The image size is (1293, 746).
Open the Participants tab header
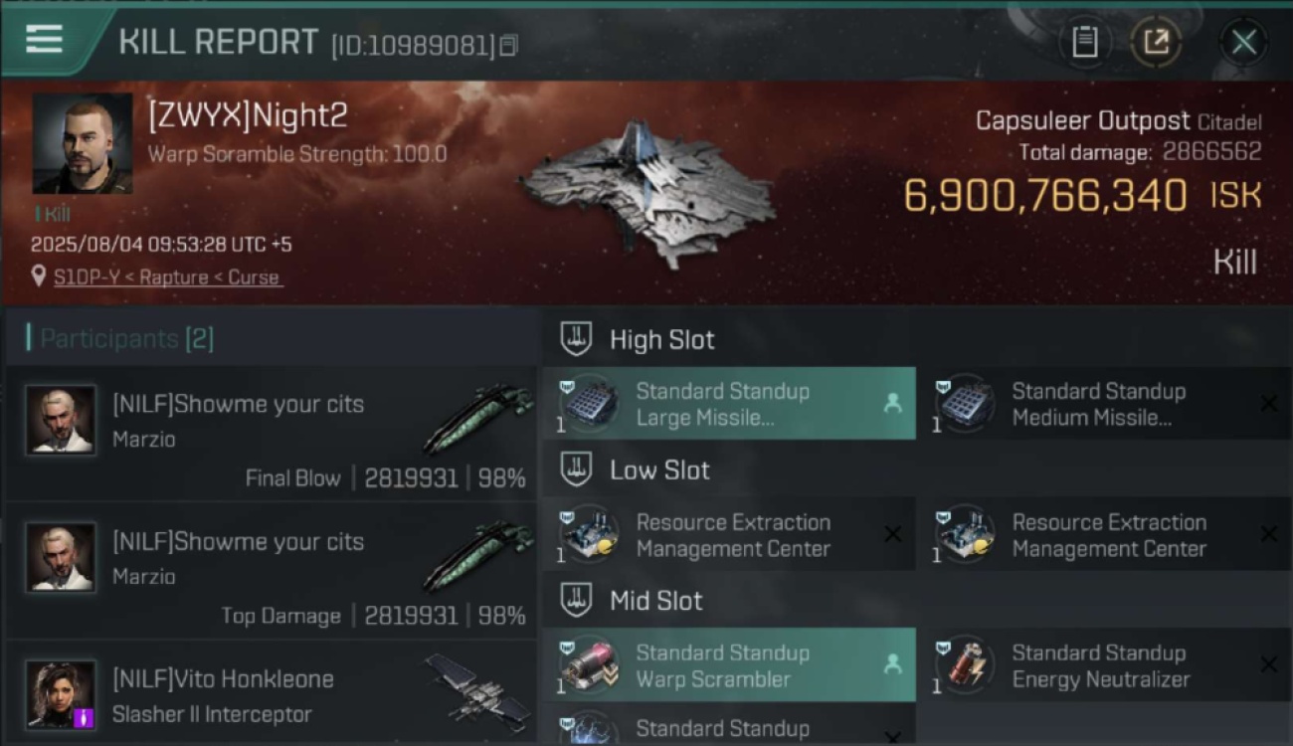click(119, 338)
